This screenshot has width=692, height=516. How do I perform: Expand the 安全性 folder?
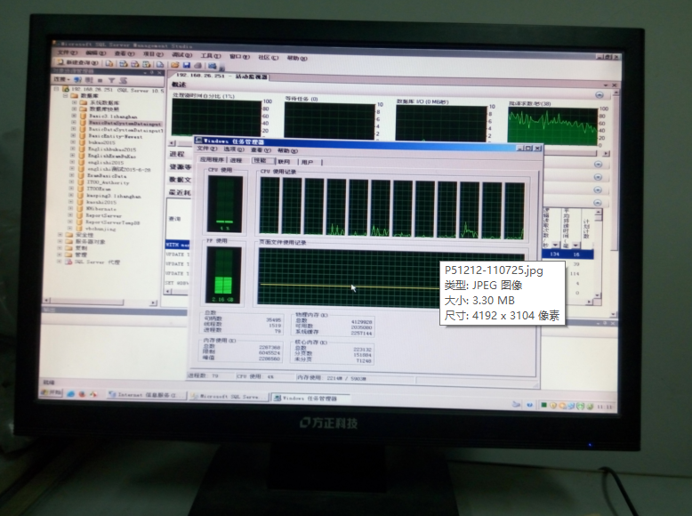pyautogui.click(x=60, y=235)
